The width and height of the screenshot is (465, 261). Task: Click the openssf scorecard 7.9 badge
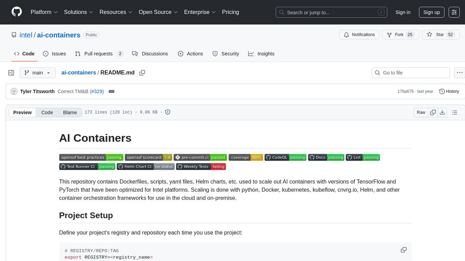point(148,157)
